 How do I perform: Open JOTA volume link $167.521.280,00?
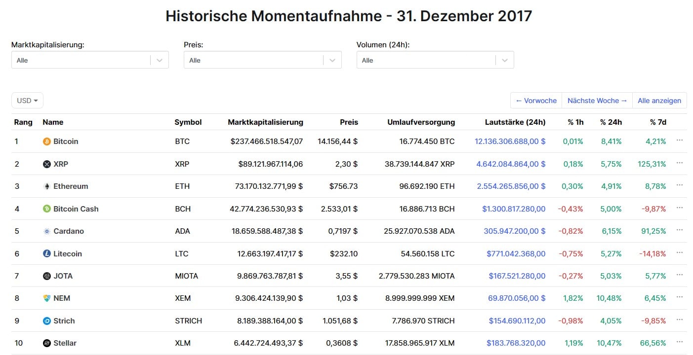517,276
